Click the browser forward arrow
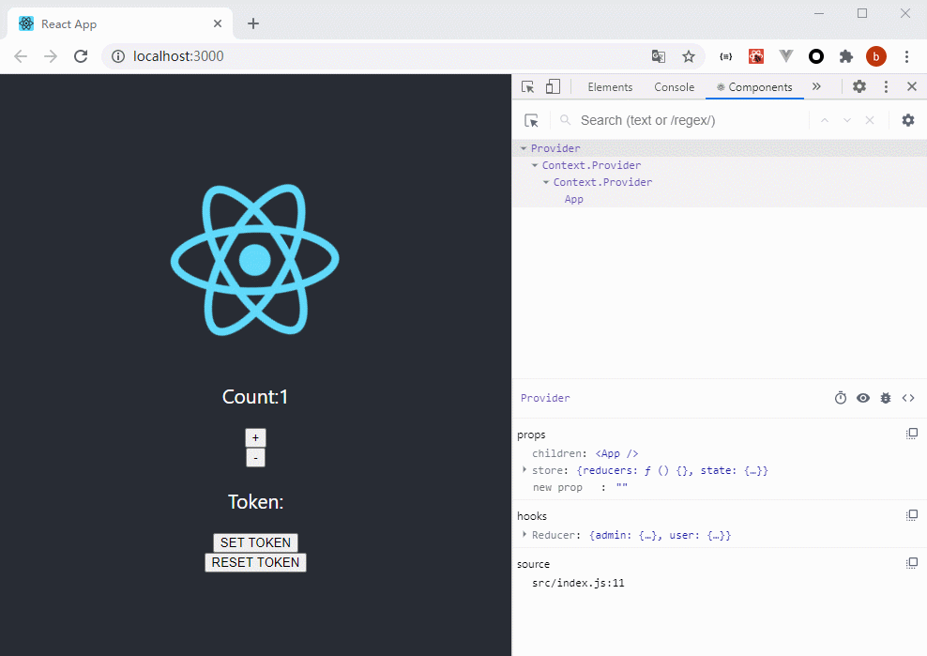Screen dimensions: 927x656 coord(51,56)
